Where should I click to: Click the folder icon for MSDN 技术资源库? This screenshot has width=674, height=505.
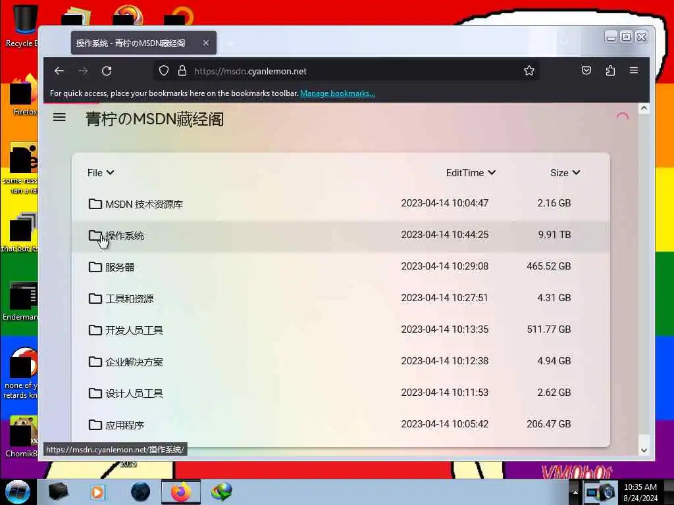(x=95, y=204)
